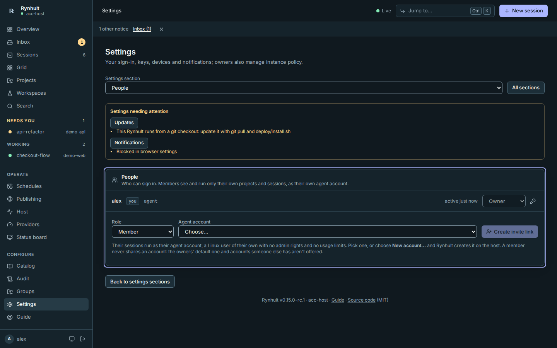This screenshot has height=348, width=557.
Task: Open Overview in the sidebar
Action: [46, 29]
